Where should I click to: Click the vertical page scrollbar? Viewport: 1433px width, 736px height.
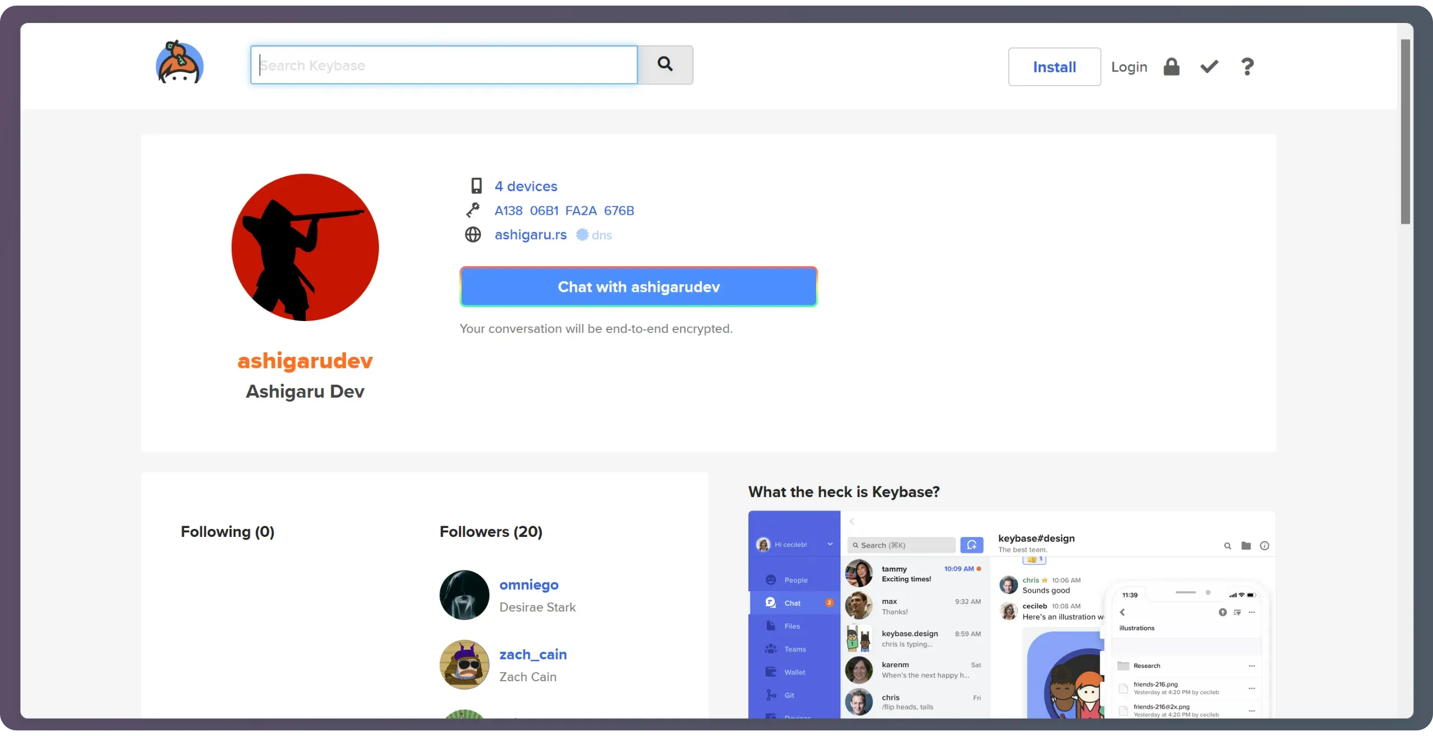pyautogui.click(x=1405, y=131)
